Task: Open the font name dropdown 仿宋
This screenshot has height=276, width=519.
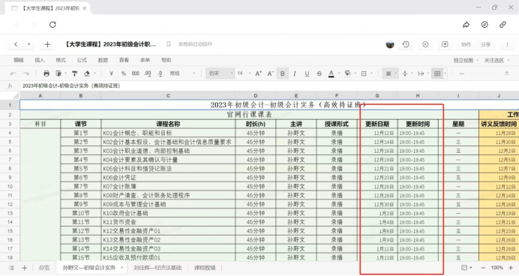Action: click(220, 73)
